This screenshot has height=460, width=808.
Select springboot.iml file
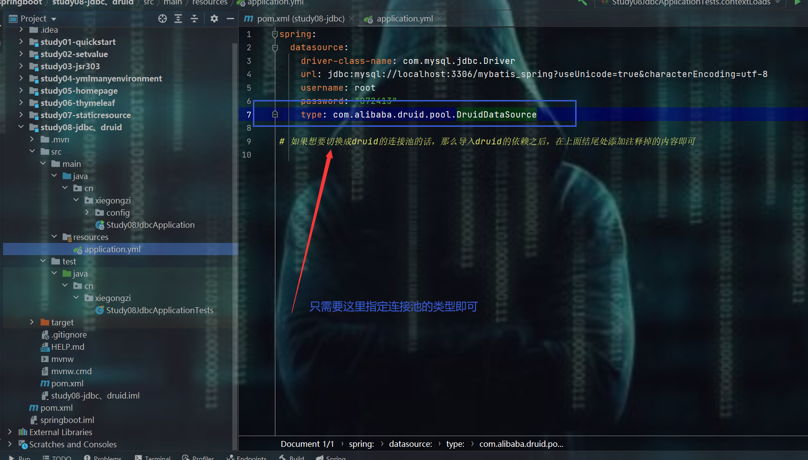click(x=67, y=420)
